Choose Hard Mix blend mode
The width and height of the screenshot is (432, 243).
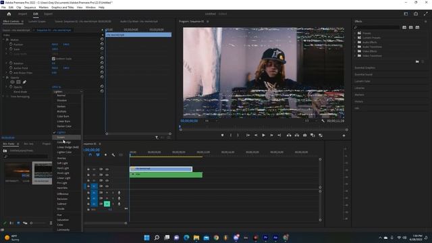pos(62,188)
